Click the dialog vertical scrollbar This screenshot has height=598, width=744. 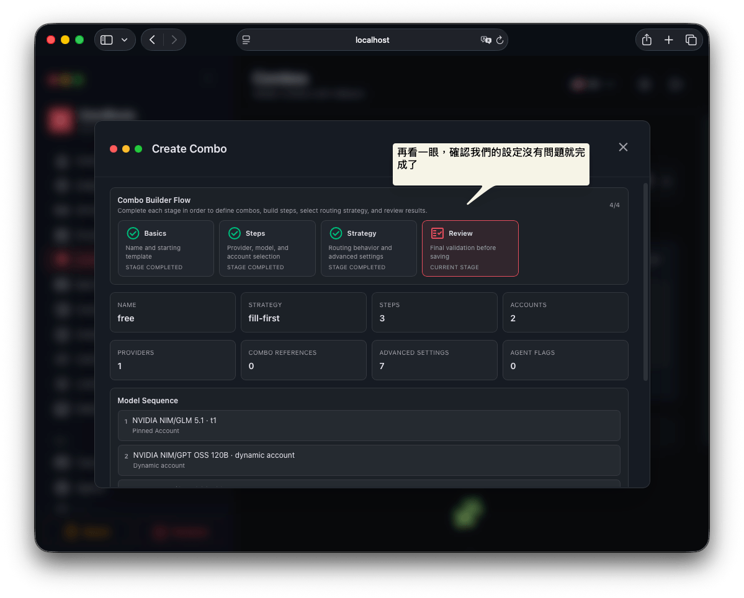[x=645, y=282]
